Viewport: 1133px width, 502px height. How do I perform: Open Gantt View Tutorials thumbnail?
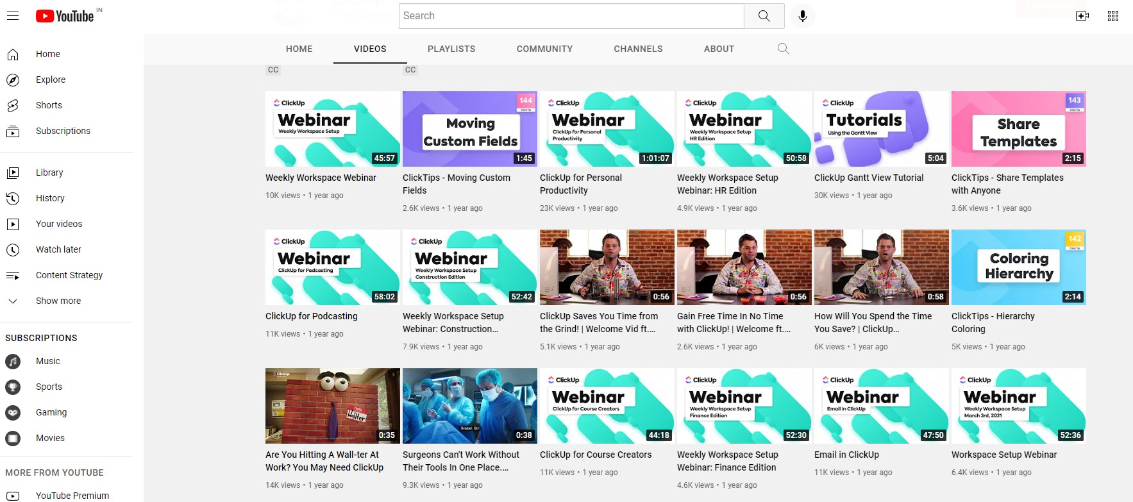pos(882,129)
